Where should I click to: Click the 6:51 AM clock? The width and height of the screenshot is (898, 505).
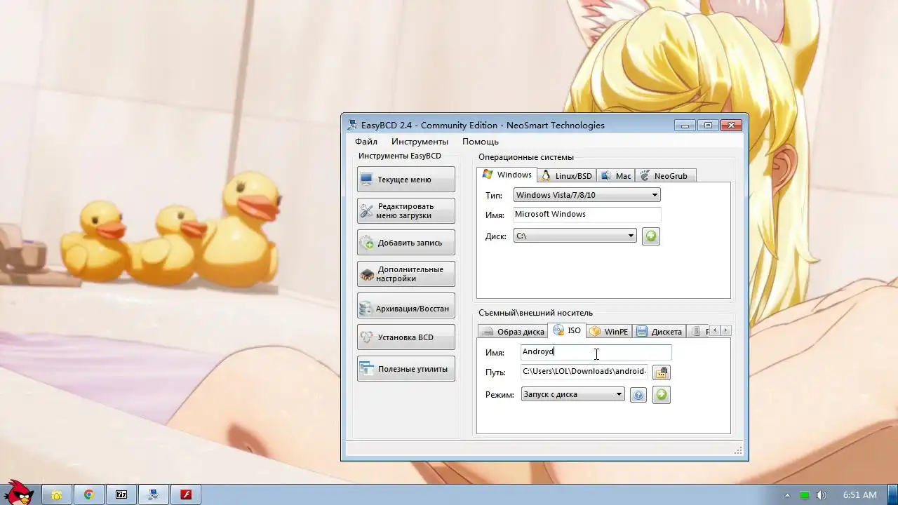tap(860, 495)
